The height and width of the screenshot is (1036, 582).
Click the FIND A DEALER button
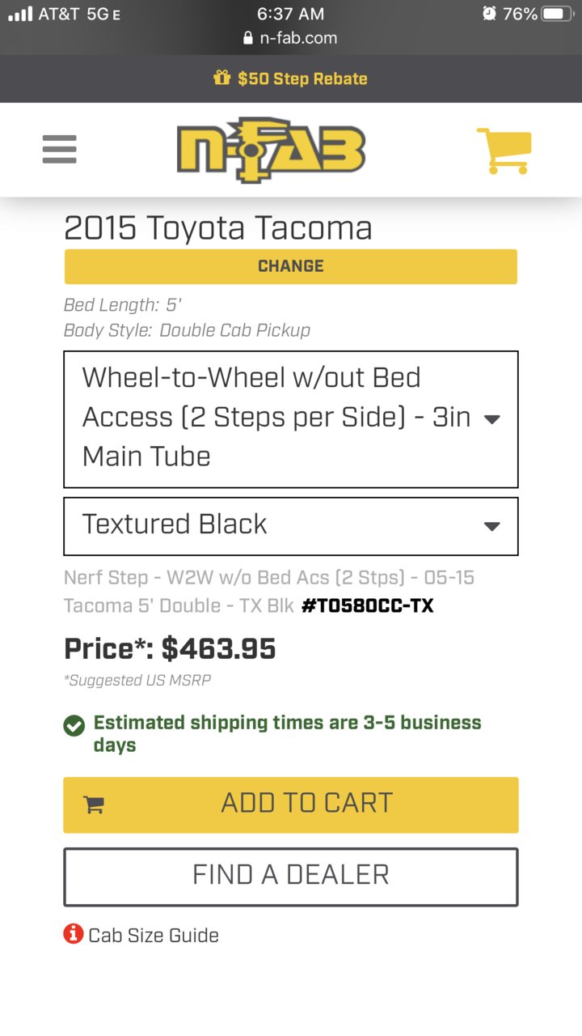coord(291,877)
